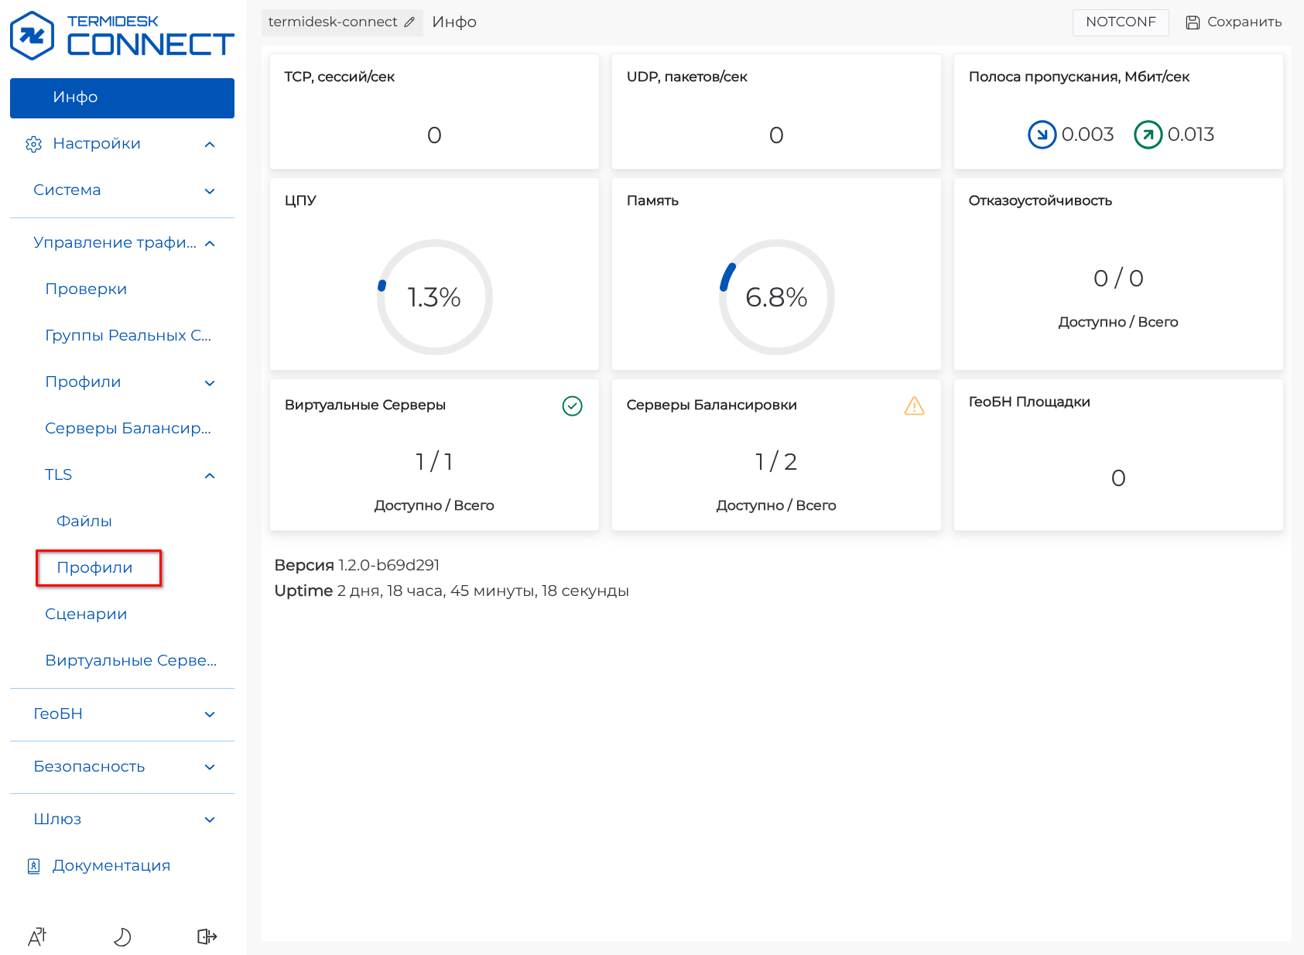Expand the Безопасность section
Screen dimensions: 1304x955
[x=209, y=767]
